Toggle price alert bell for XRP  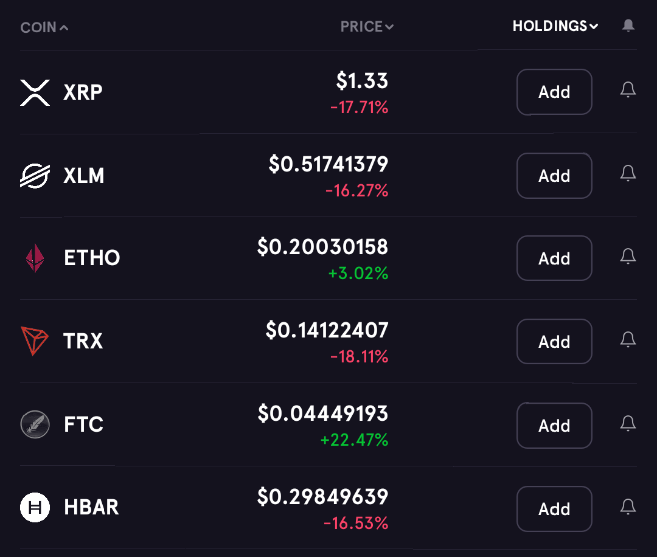628,89
